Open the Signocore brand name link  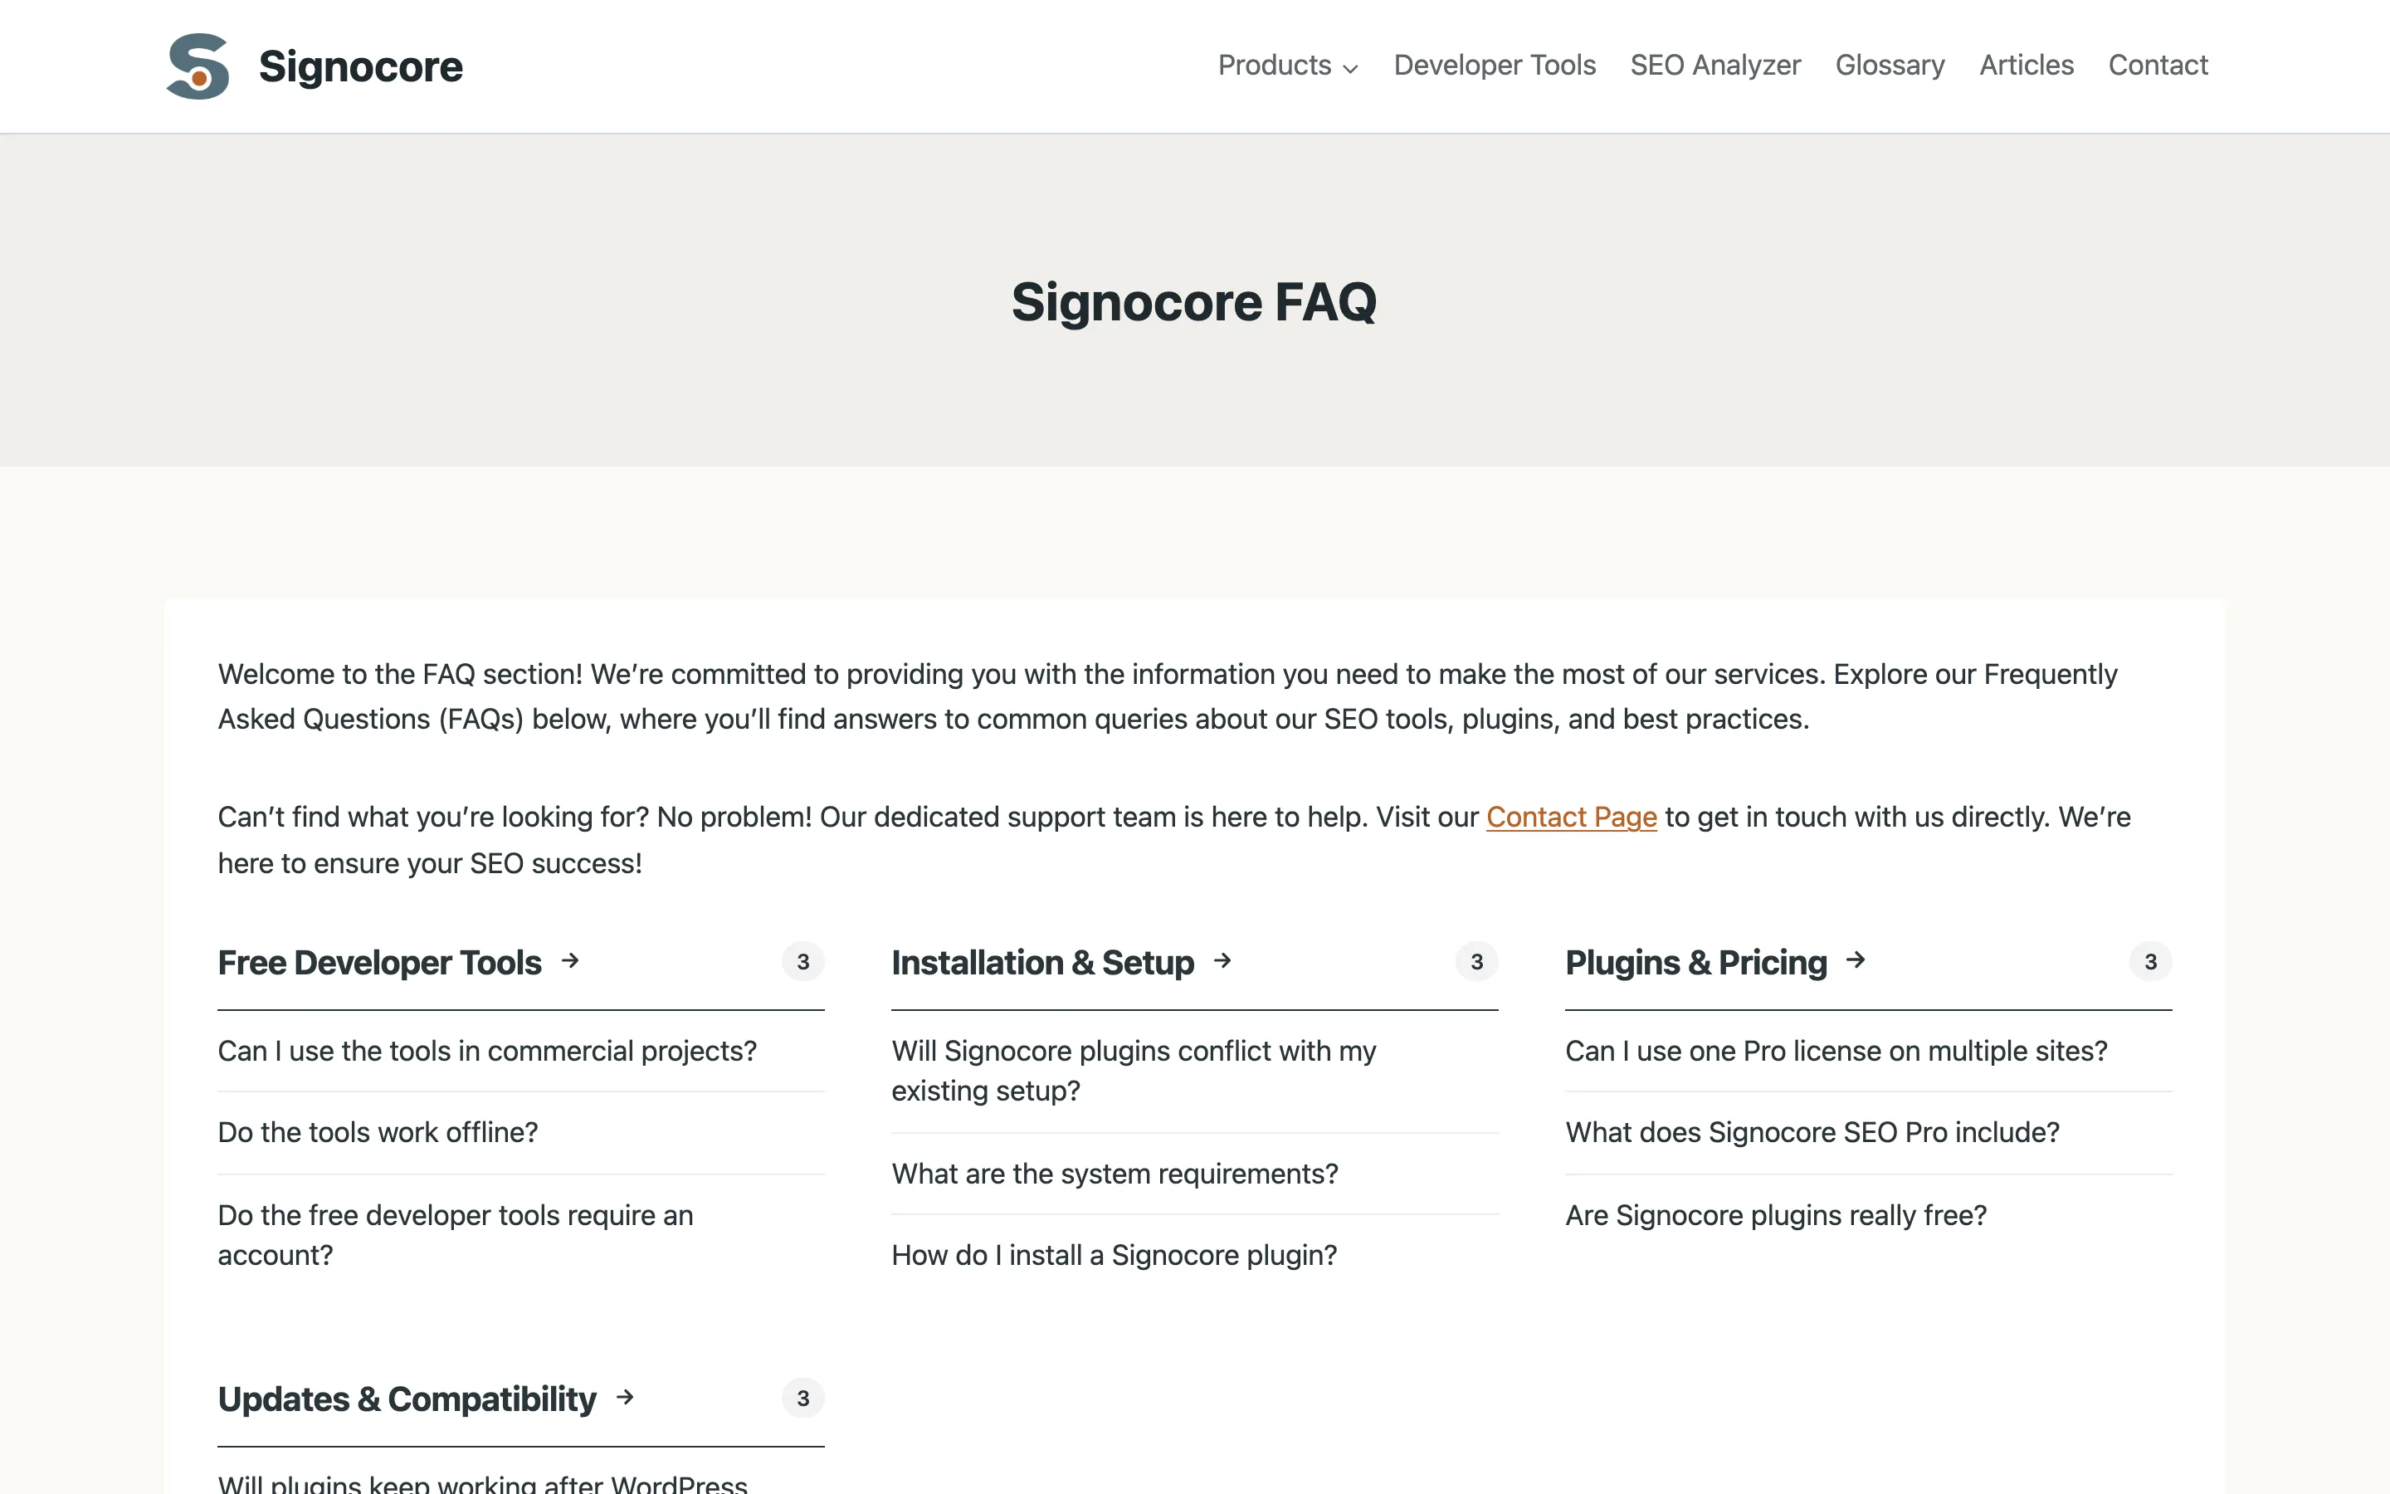coord(360,66)
